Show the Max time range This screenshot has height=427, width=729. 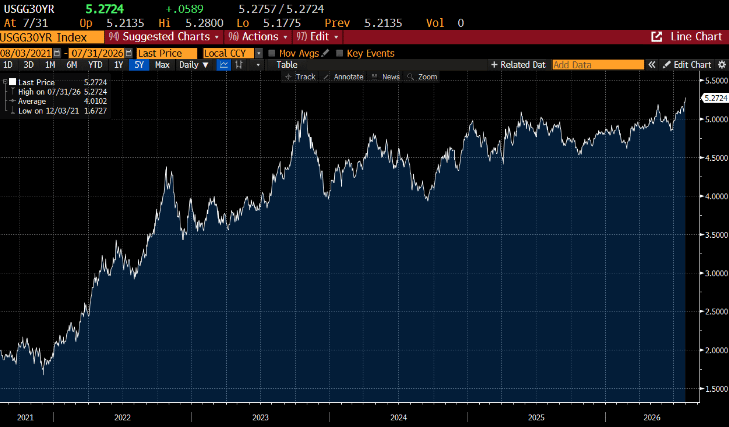[x=162, y=65]
